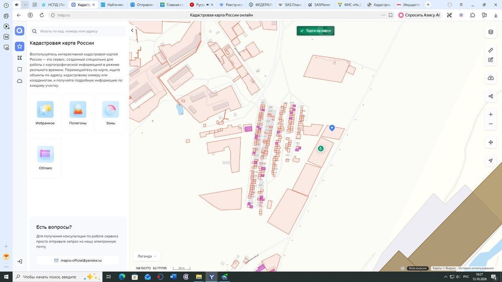The image size is (502, 282).
Task: Toggle the Торги на карте checkbox button
Action: coord(316,31)
